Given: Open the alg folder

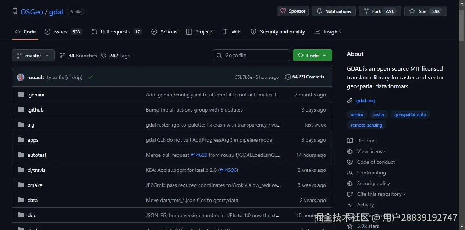Looking at the screenshot, I should (31, 125).
